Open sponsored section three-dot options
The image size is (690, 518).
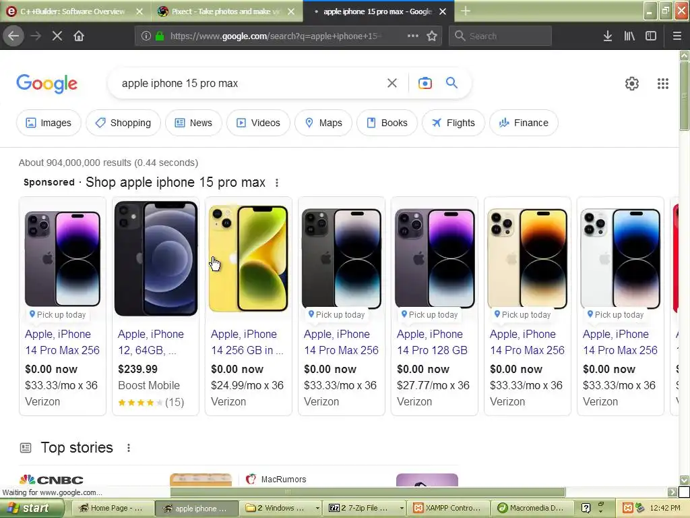tap(277, 183)
